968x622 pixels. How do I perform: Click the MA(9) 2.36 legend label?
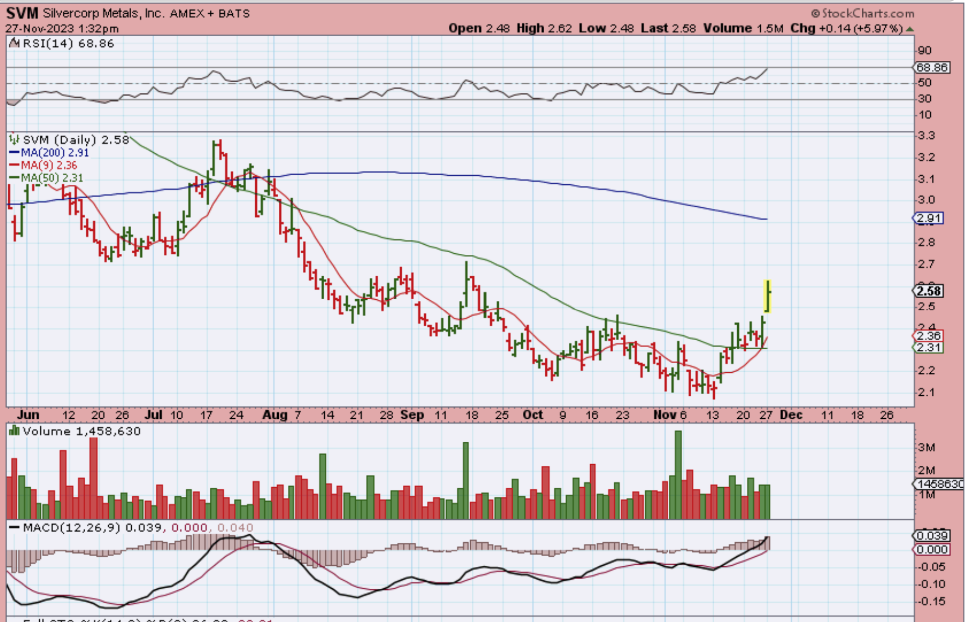(x=49, y=165)
